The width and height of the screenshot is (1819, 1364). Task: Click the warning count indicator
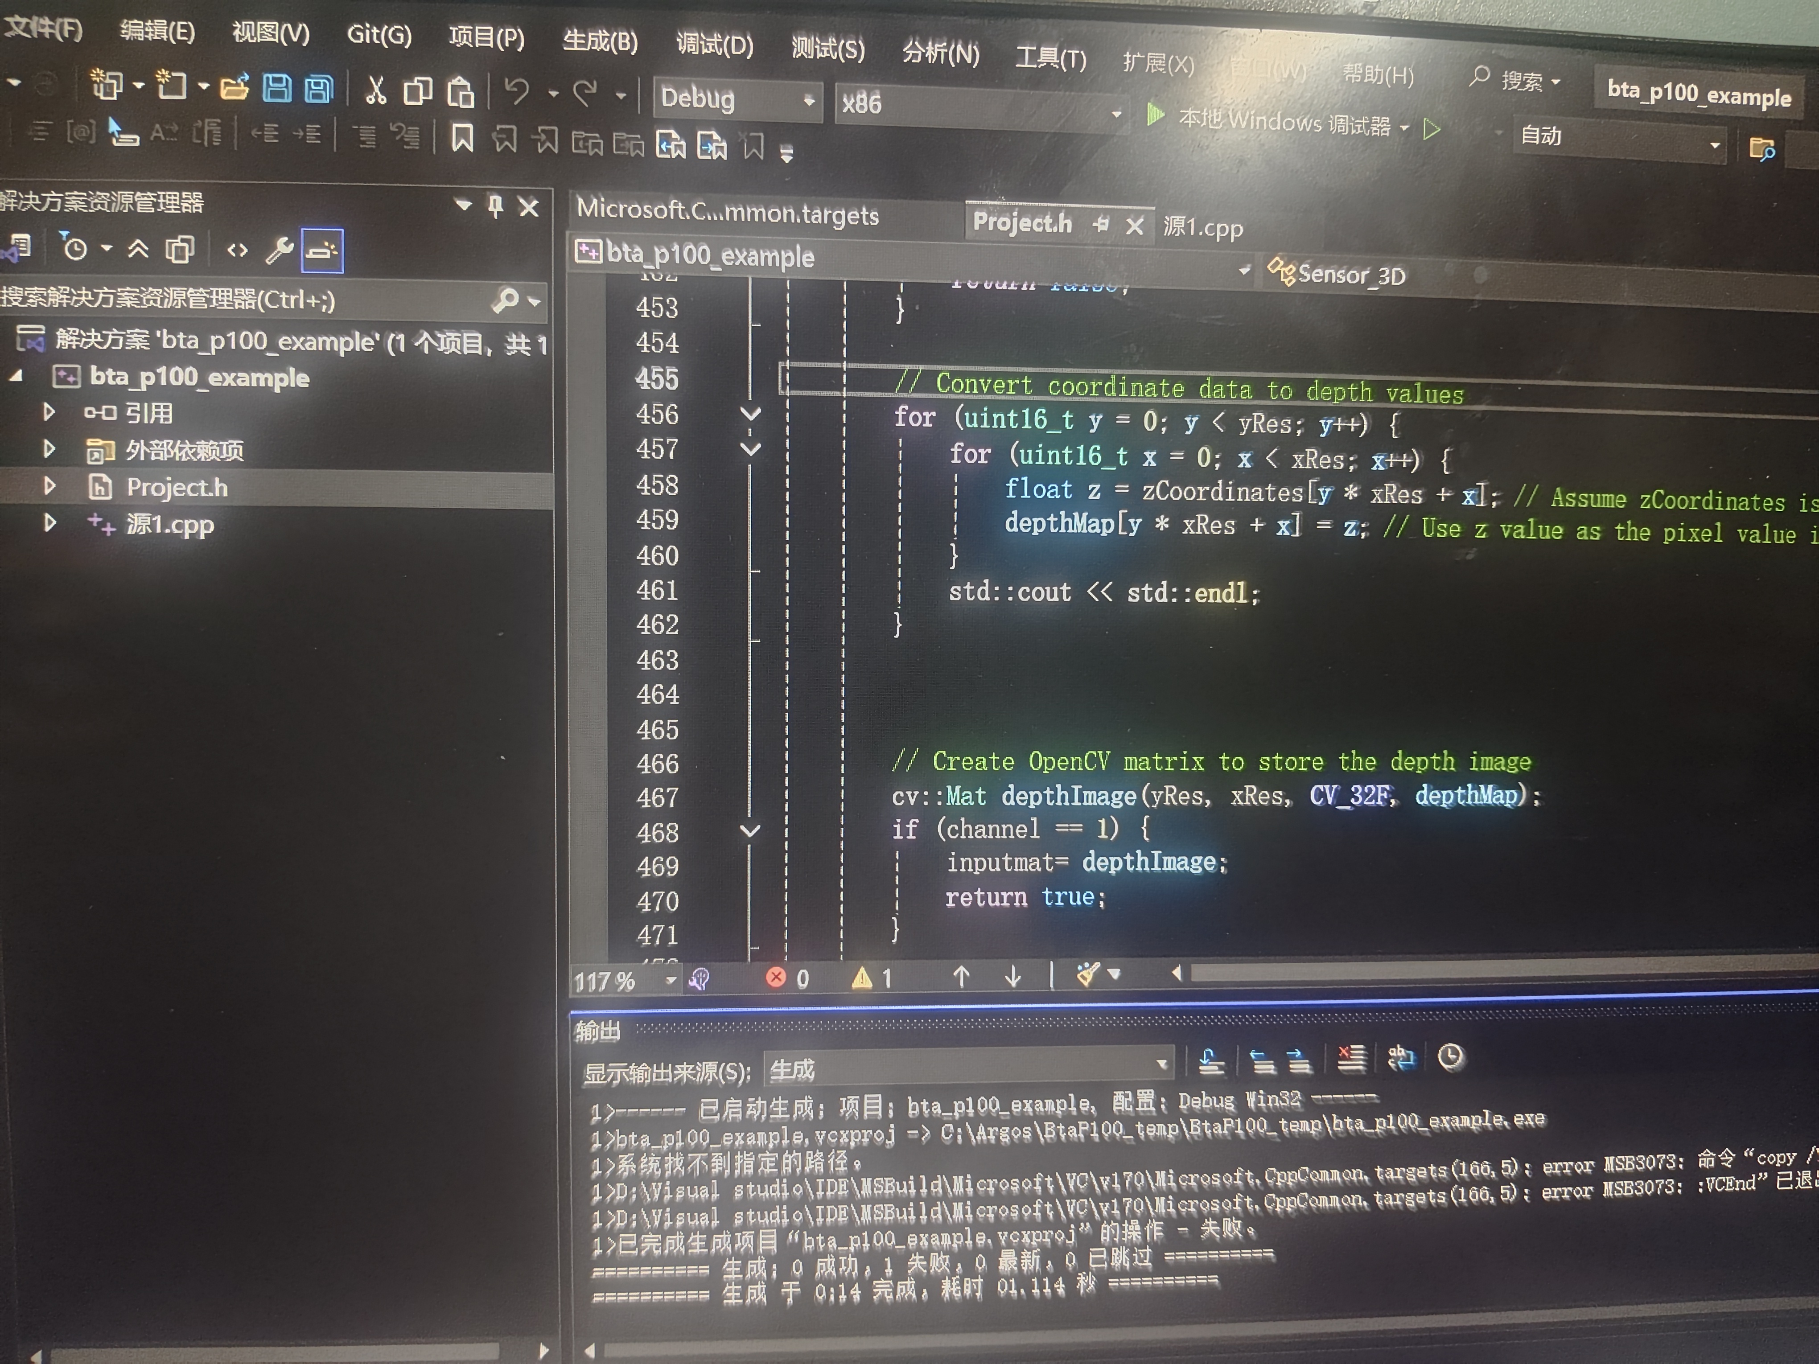pos(872,978)
